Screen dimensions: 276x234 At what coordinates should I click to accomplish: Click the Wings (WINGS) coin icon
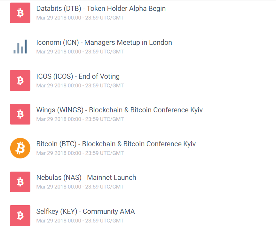pos(20,114)
